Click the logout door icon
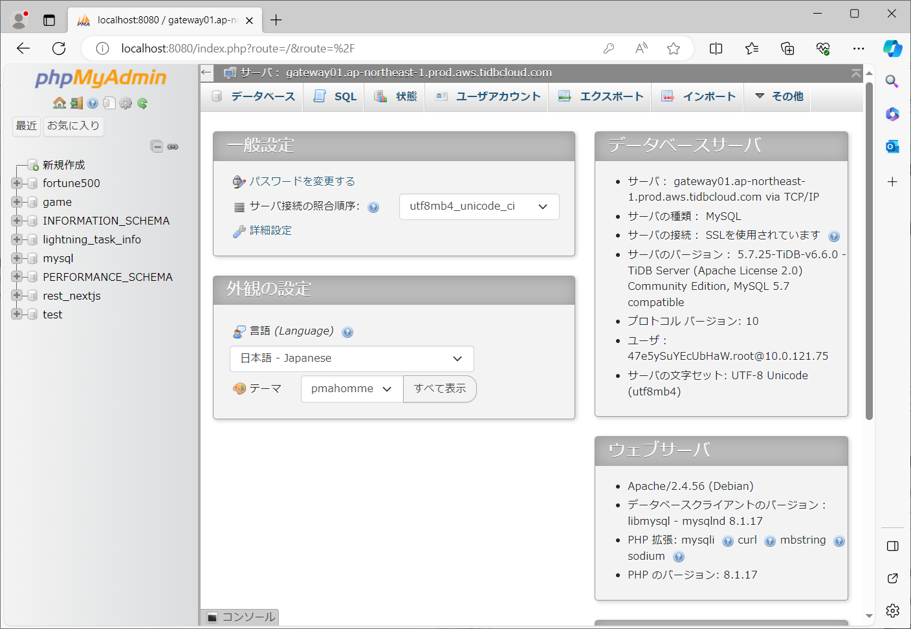This screenshot has height=629, width=911. tap(76, 103)
